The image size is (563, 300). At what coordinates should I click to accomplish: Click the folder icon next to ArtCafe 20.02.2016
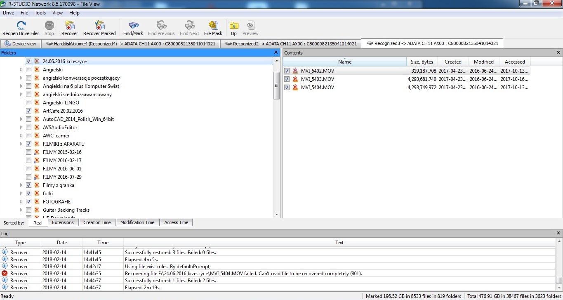[37, 111]
